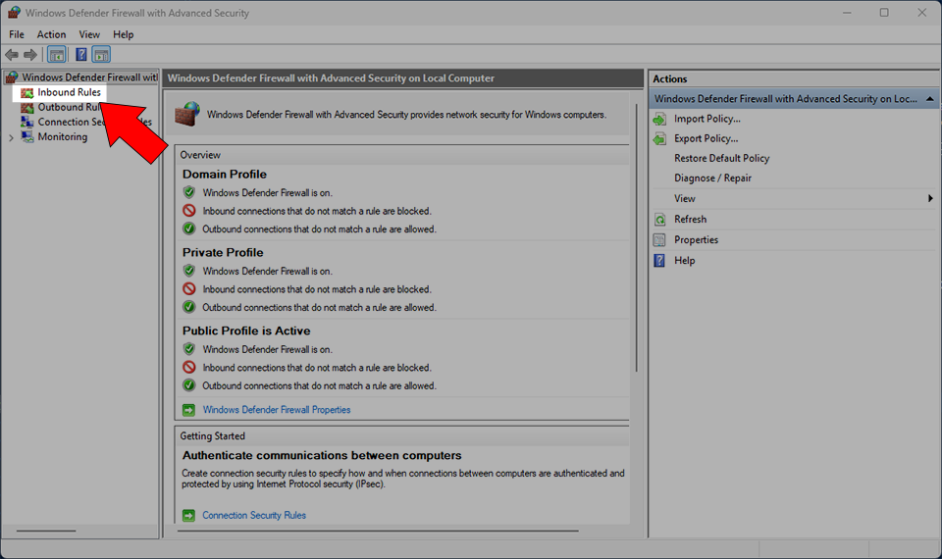The width and height of the screenshot is (942, 559).
Task: Select Outbound Rules in tree
Action: [69, 107]
